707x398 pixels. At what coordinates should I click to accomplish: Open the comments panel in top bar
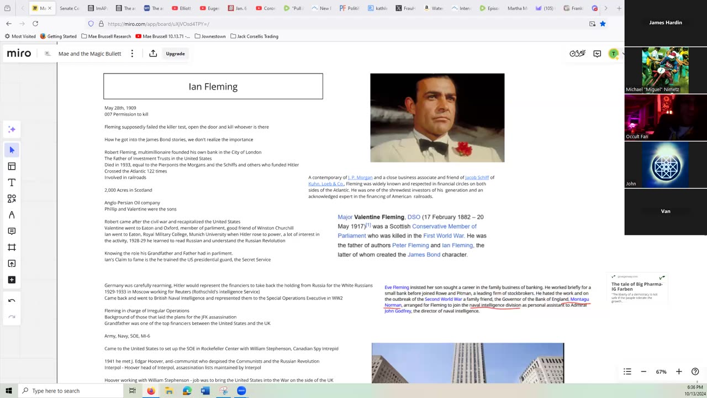click(597, 54)
